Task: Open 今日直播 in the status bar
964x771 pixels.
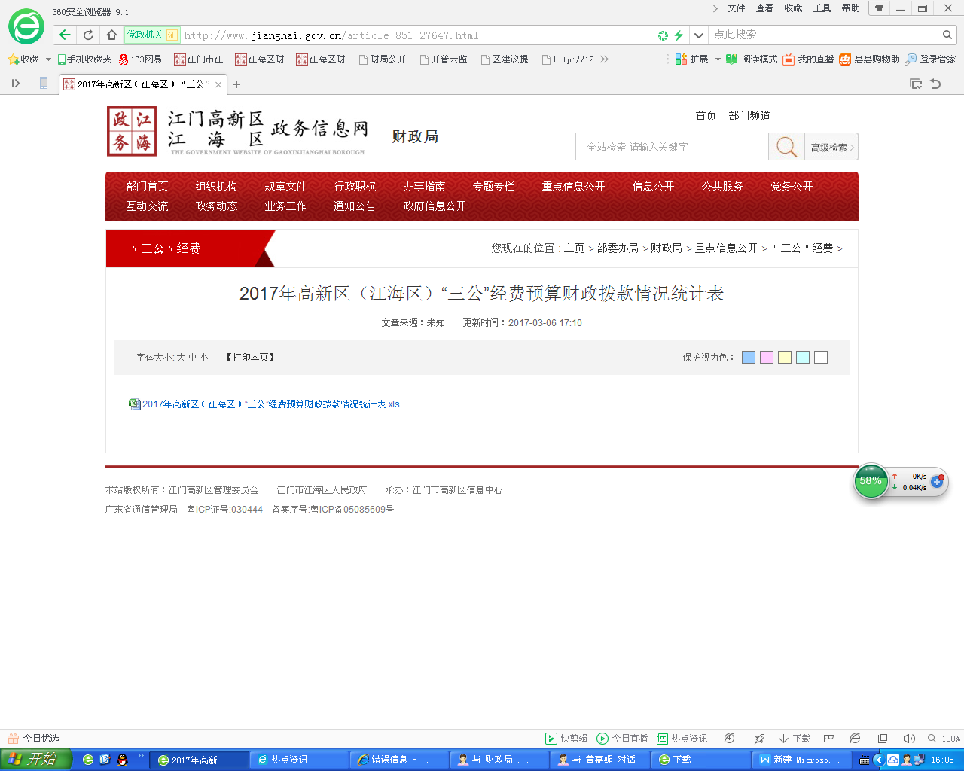Action: pyautogui.click(x=622, y=739)
